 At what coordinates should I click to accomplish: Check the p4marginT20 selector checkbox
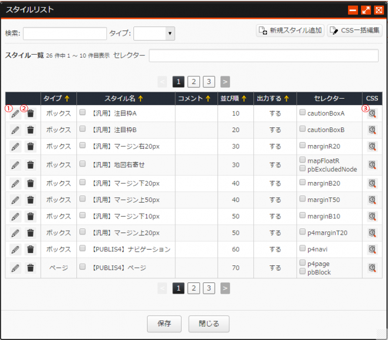point(302,232)
